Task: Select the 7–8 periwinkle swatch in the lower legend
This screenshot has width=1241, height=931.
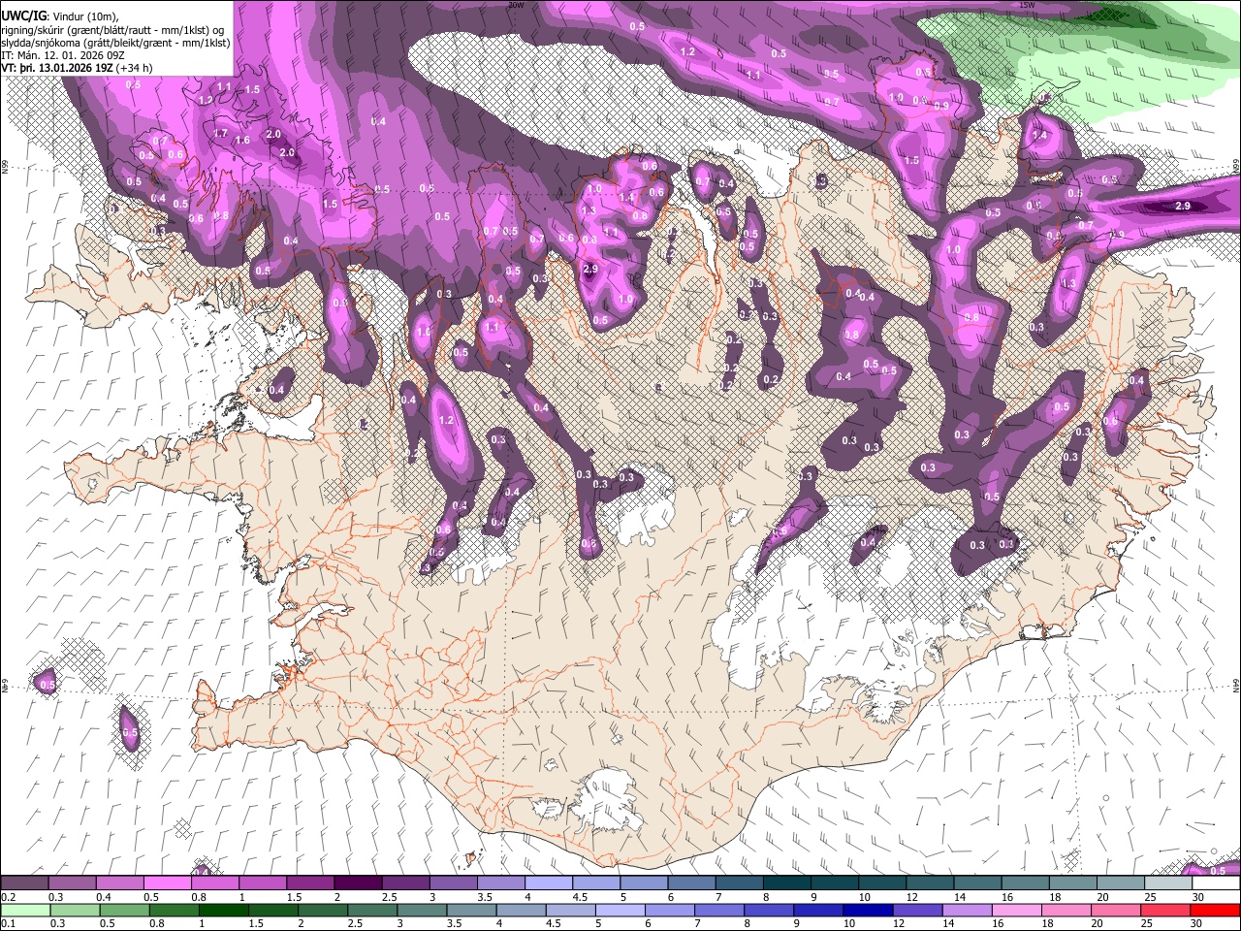Action: (720, 910)
